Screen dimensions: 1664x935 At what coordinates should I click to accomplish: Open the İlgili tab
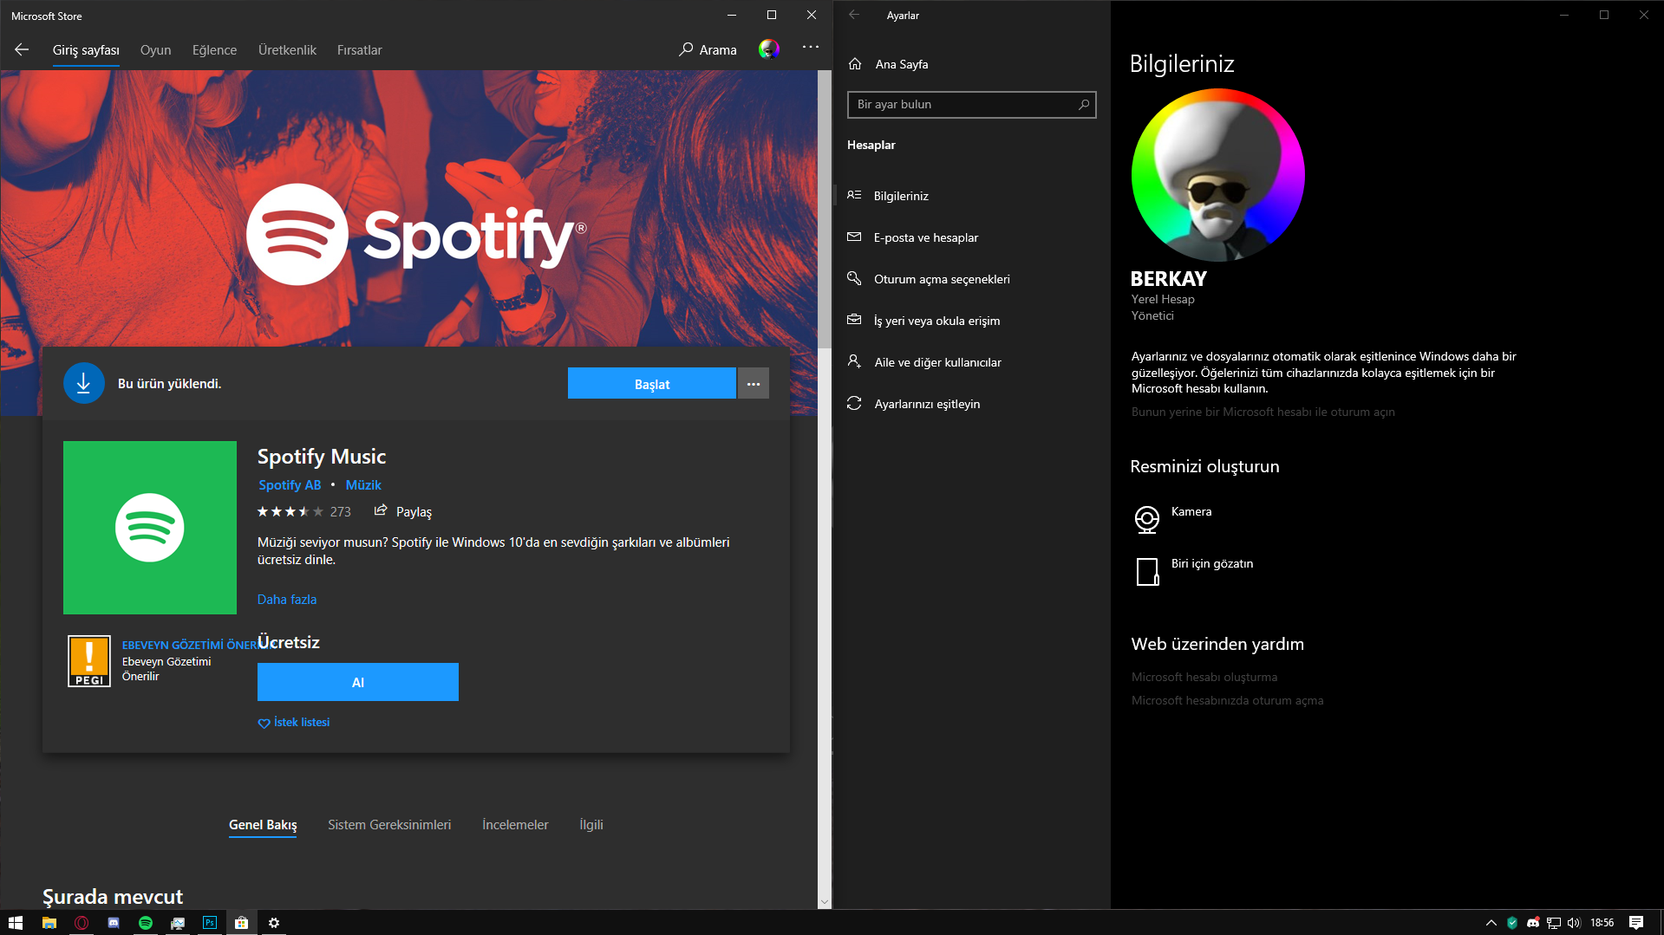click(591, 825)
